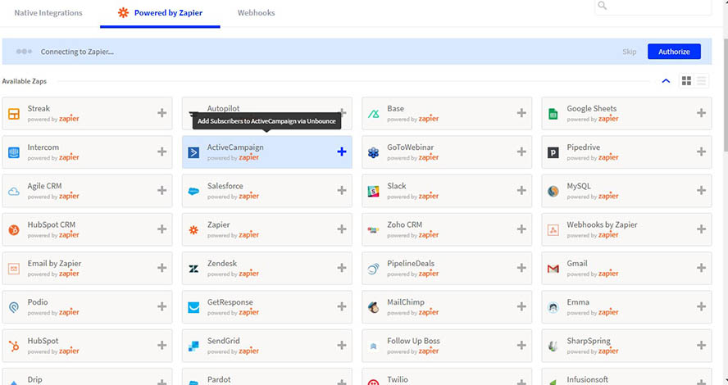The image size is (728, 385).
Task: Open the Agile CRM card title
Action: point(44,186)
